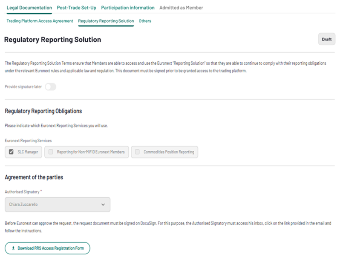340x259 pixels.
Task: Click the Provide signature later label
Action: [23, 87]
